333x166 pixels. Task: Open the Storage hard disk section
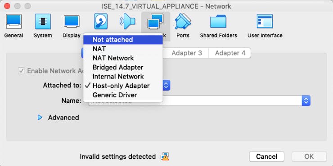pos(101,21)
